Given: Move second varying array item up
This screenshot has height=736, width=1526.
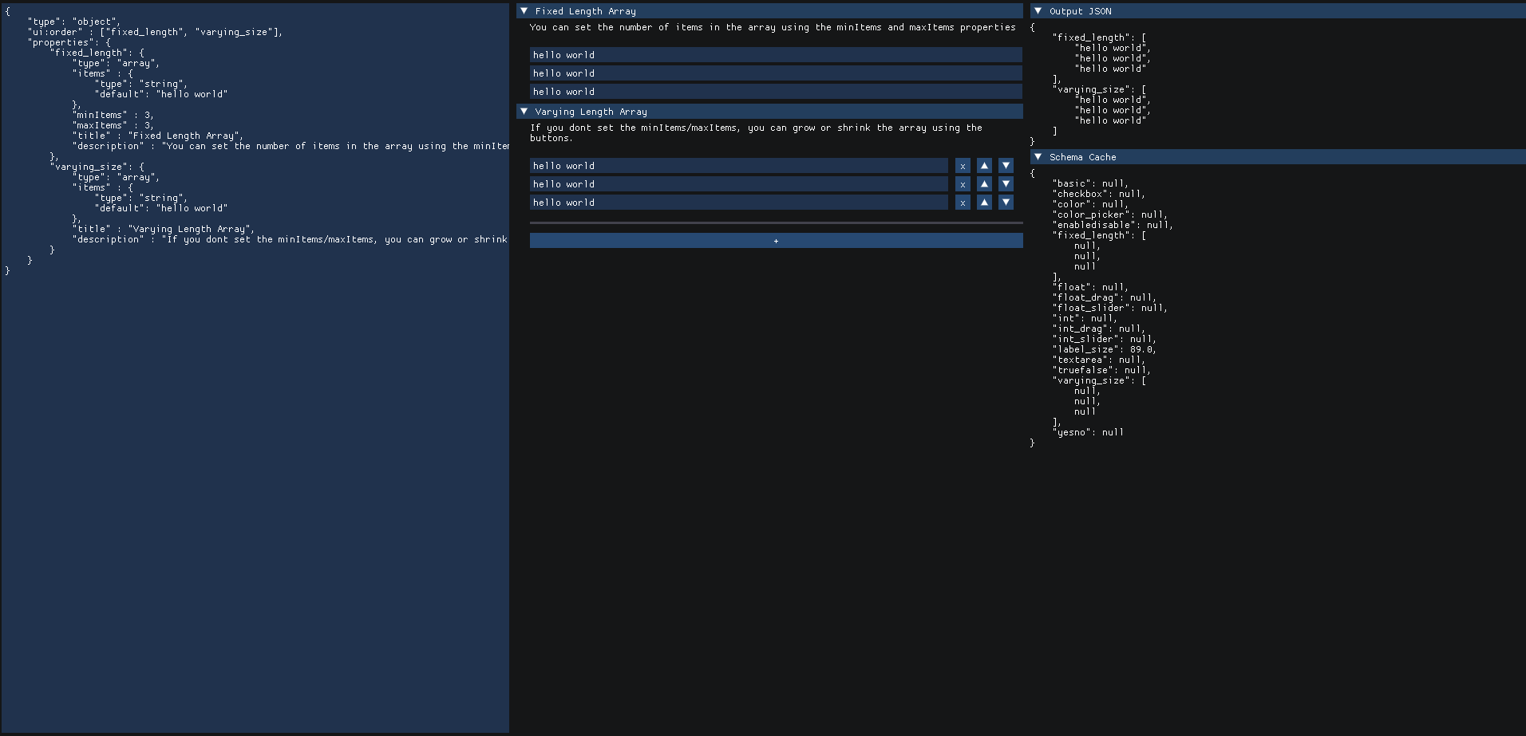Looking at the screenshot, I should click(x=984, y=184).
